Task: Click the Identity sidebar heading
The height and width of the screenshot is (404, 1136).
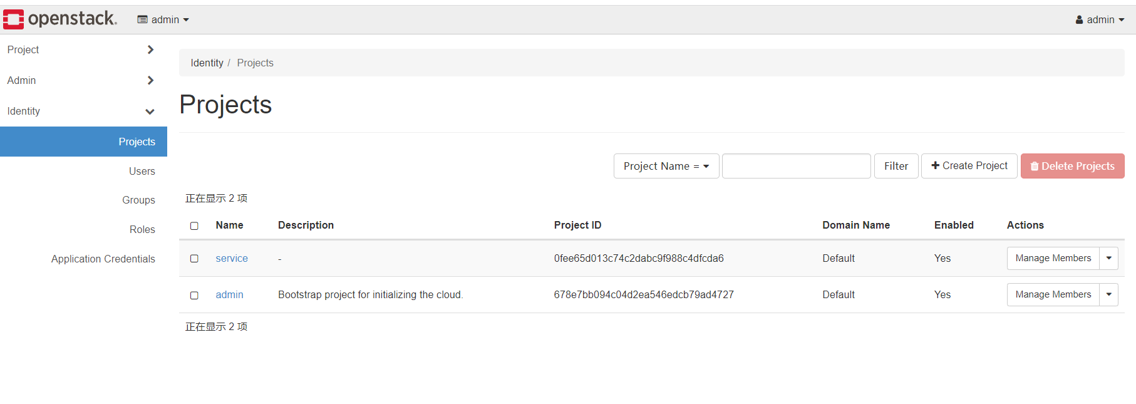Action: tap(24, 111)
